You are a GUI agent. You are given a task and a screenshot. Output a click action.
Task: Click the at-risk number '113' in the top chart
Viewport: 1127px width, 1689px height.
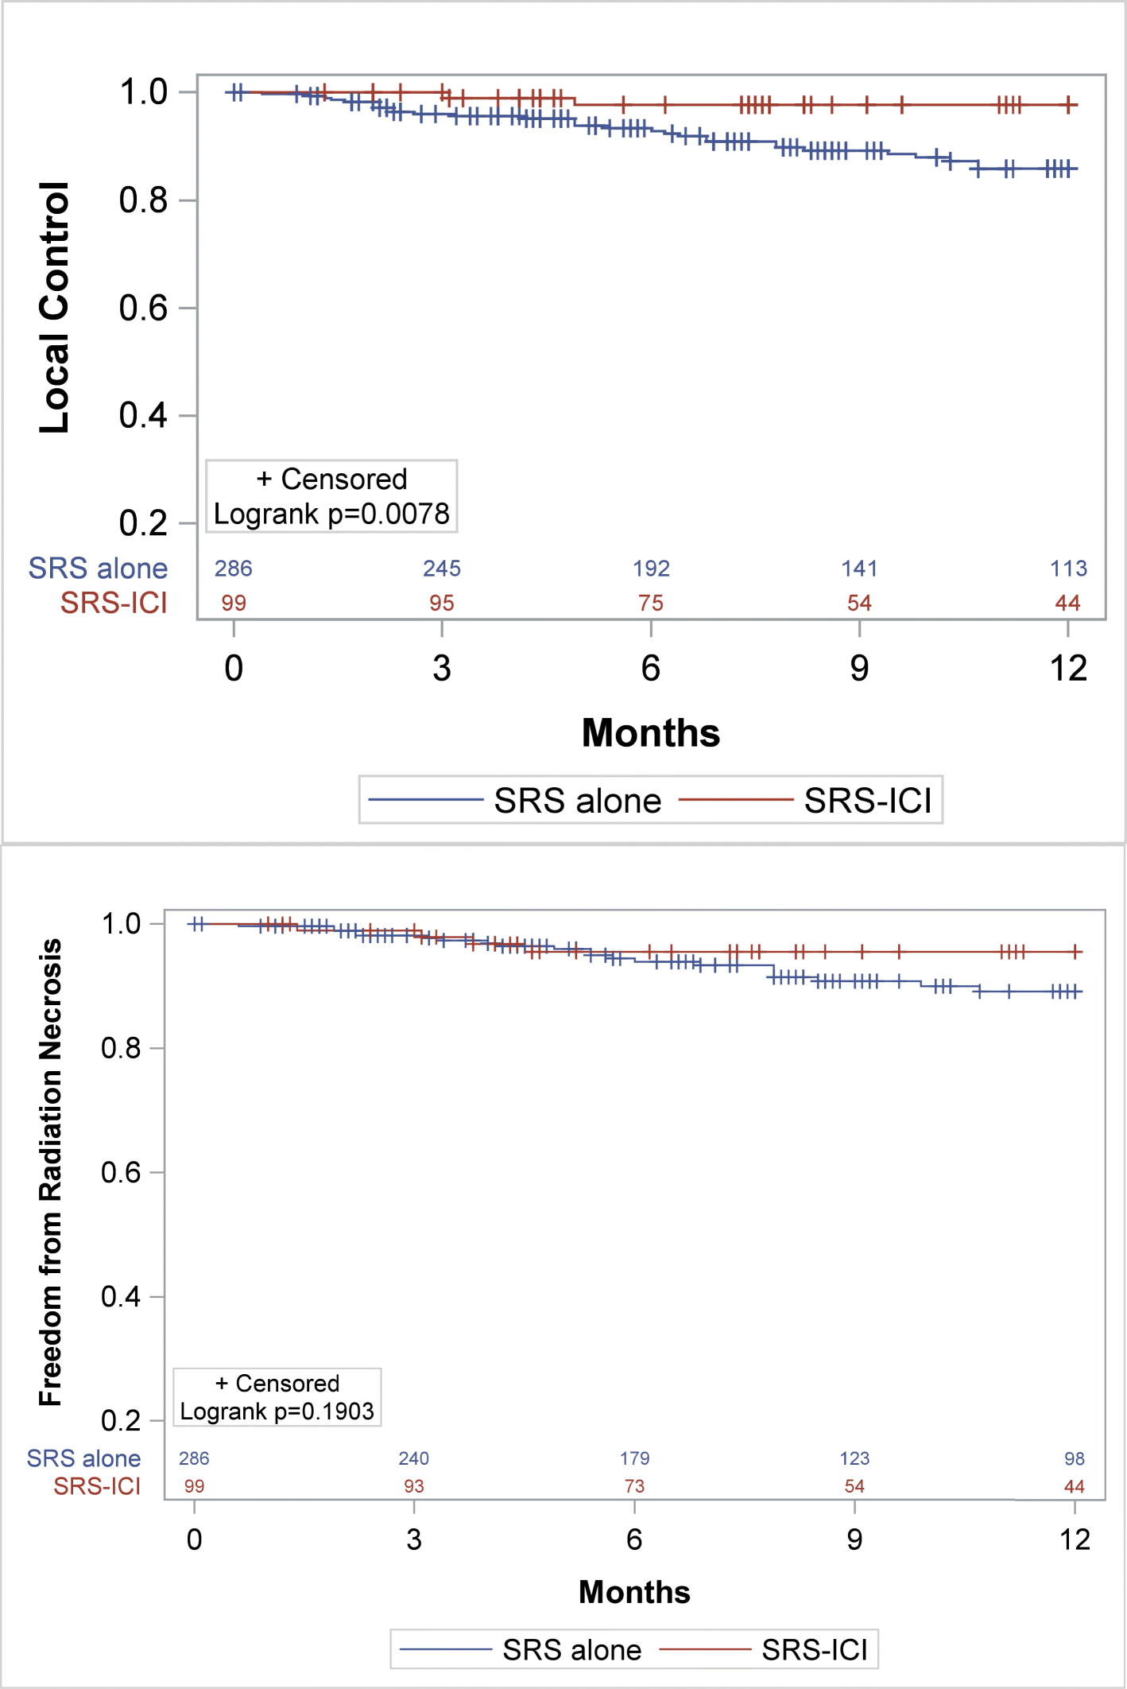[x=1068, y=569]
